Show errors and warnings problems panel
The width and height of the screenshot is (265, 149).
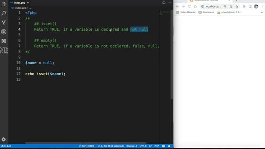(x=6, y=146)
